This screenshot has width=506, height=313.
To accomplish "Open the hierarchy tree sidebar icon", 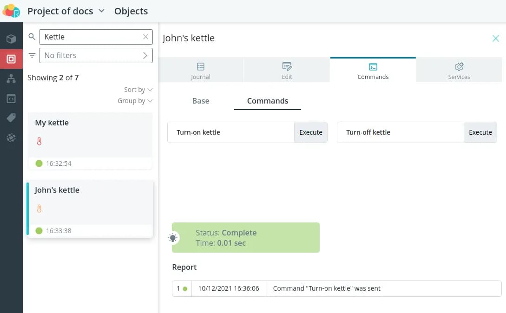I will (x=11, y=79).
